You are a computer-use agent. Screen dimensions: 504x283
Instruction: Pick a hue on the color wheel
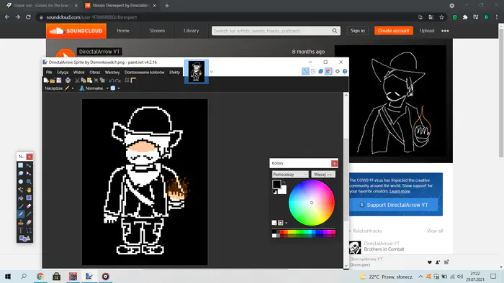click(312, 203)
